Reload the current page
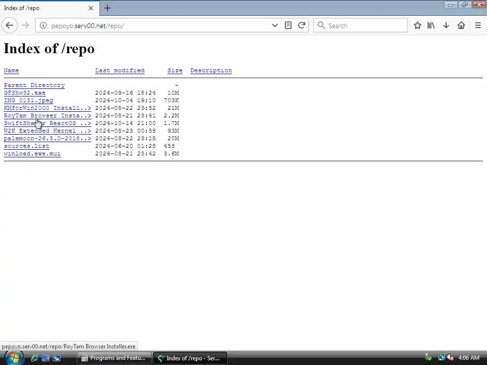The image size is (487, 365). [x=301, y=26]
